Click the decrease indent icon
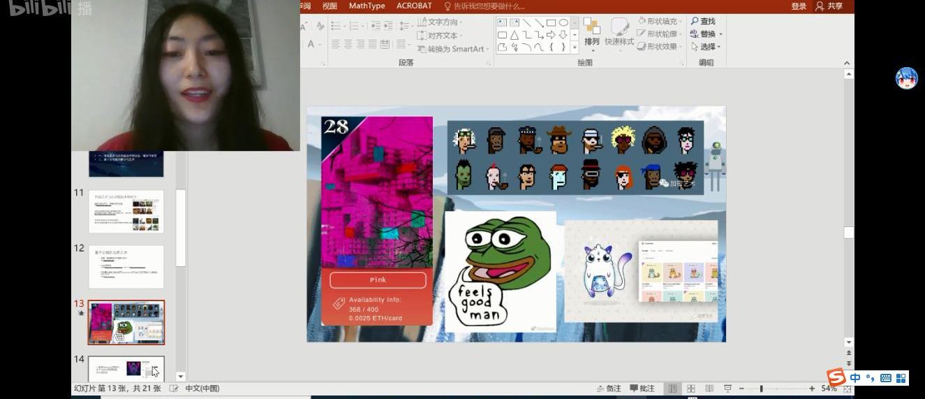This screenshot has height=399, width=925. coord(376,26)
